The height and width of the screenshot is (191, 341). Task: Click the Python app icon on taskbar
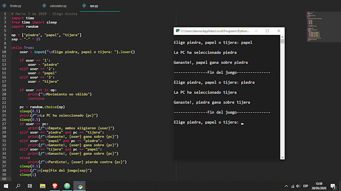click(79, 186)
